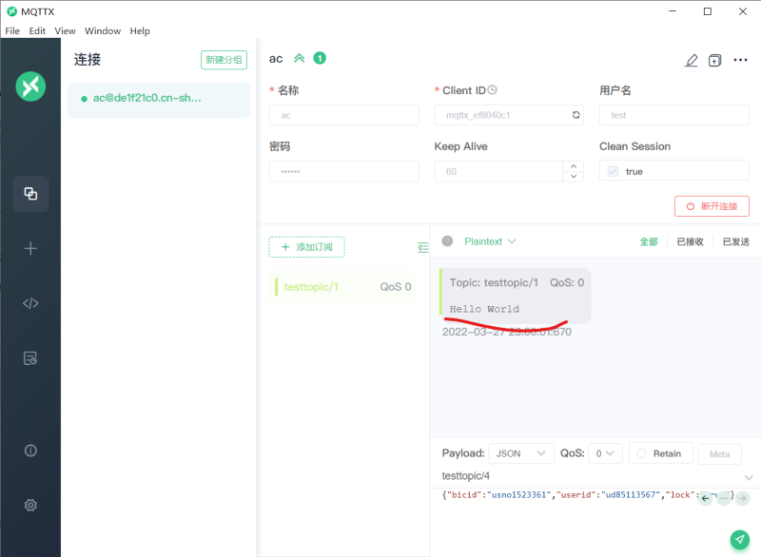The width and height of the screenshot is (761, 557).
Task: Click the 添加订阅 add subscription button
Action: pyautogui.click(x=306, y=247)
